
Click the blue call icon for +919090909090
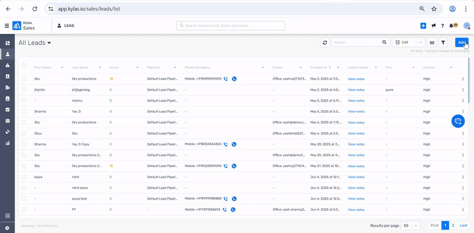(234, 79)
